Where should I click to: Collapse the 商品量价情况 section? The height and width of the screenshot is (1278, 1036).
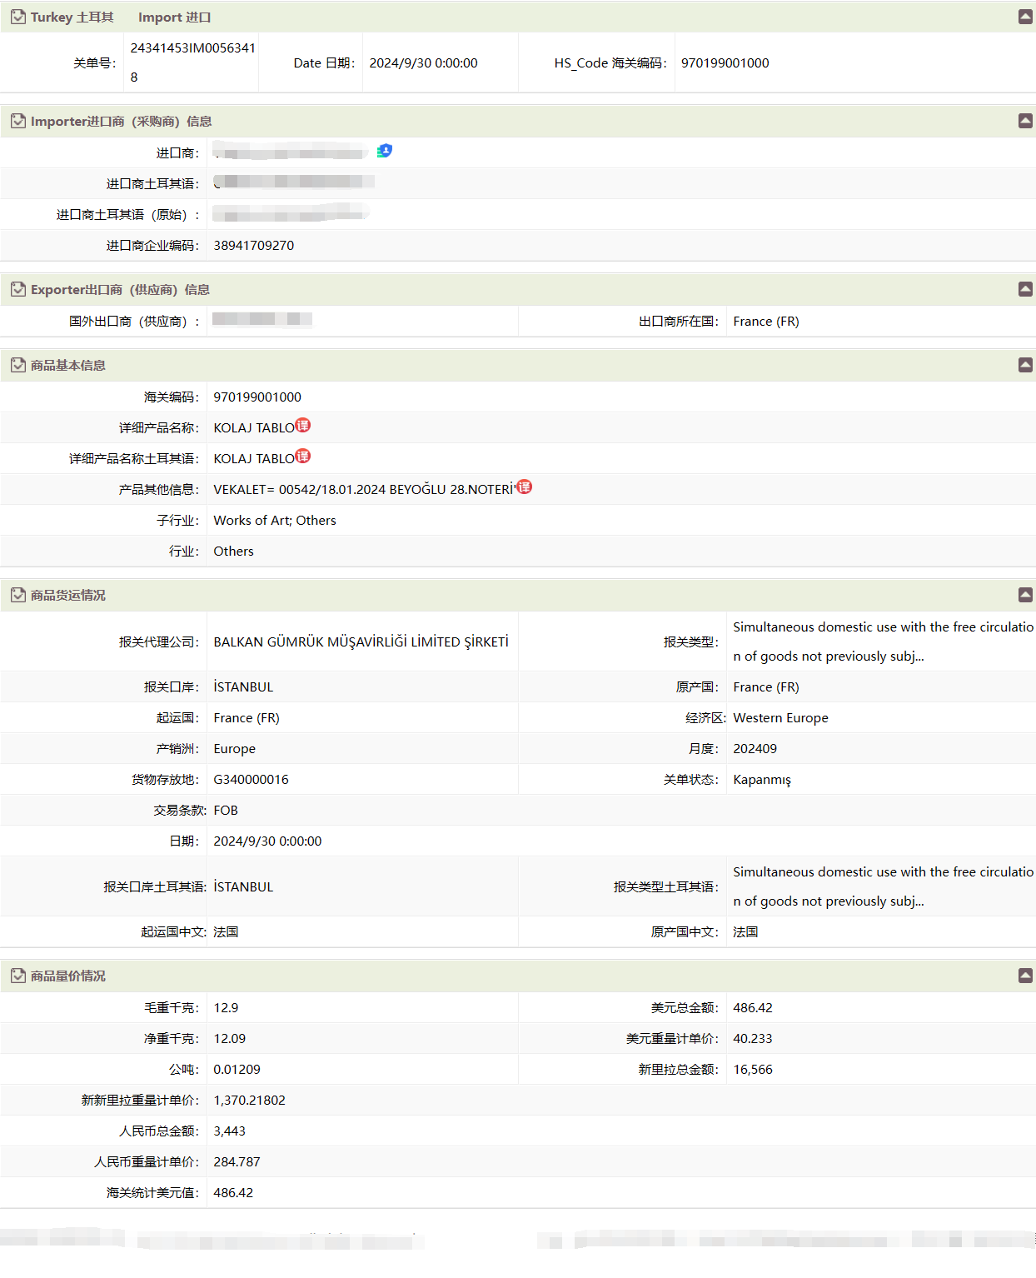pyautogui.click(x=1025, y=976)
